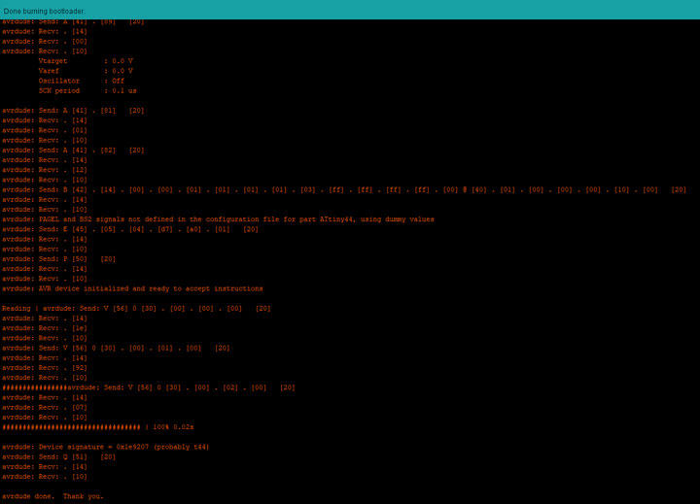Click the 'SCK period : 0.1 us' line

(x=87, y=90)
